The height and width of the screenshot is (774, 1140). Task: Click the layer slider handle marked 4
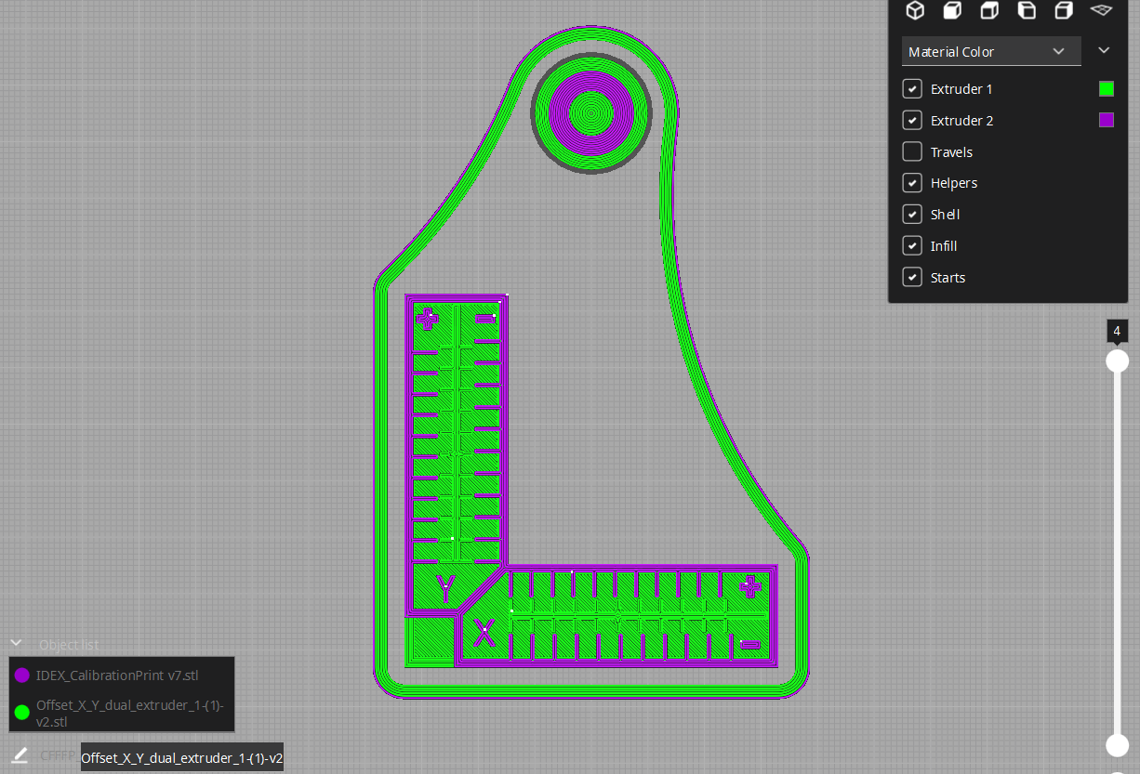coord(1117,361)
